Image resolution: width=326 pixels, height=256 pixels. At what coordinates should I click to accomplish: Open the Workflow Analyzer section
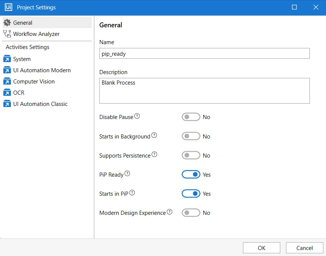(47, 34)
